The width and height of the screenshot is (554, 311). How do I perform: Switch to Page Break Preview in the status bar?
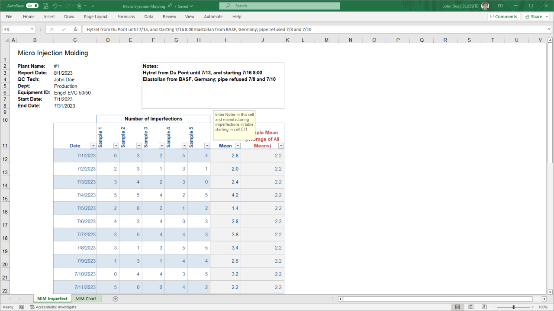tap(483, 307)
